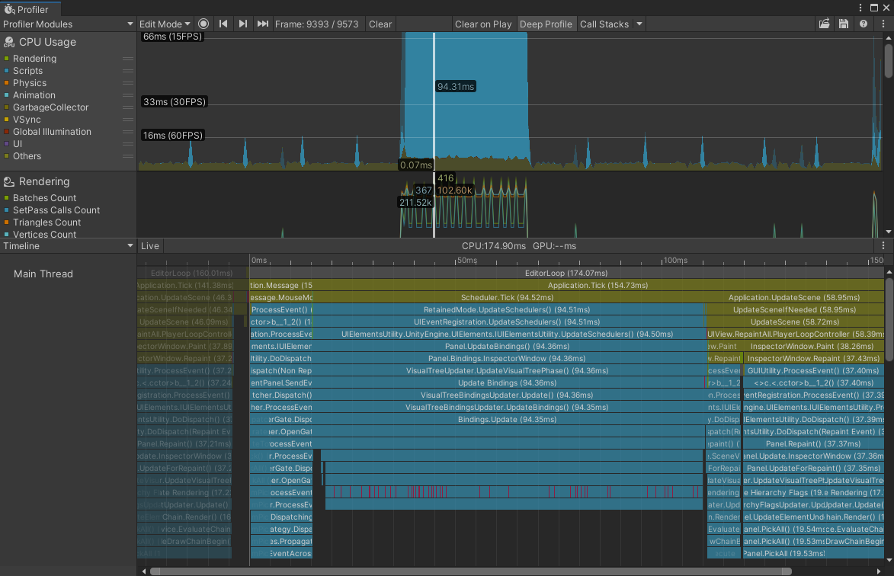Screen dimensions: 894x576
Task: Open the profiler help icon
Action: click(x=864, y=24)
